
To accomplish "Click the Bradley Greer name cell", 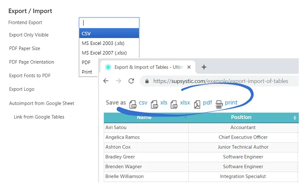I will click(146, 157).
